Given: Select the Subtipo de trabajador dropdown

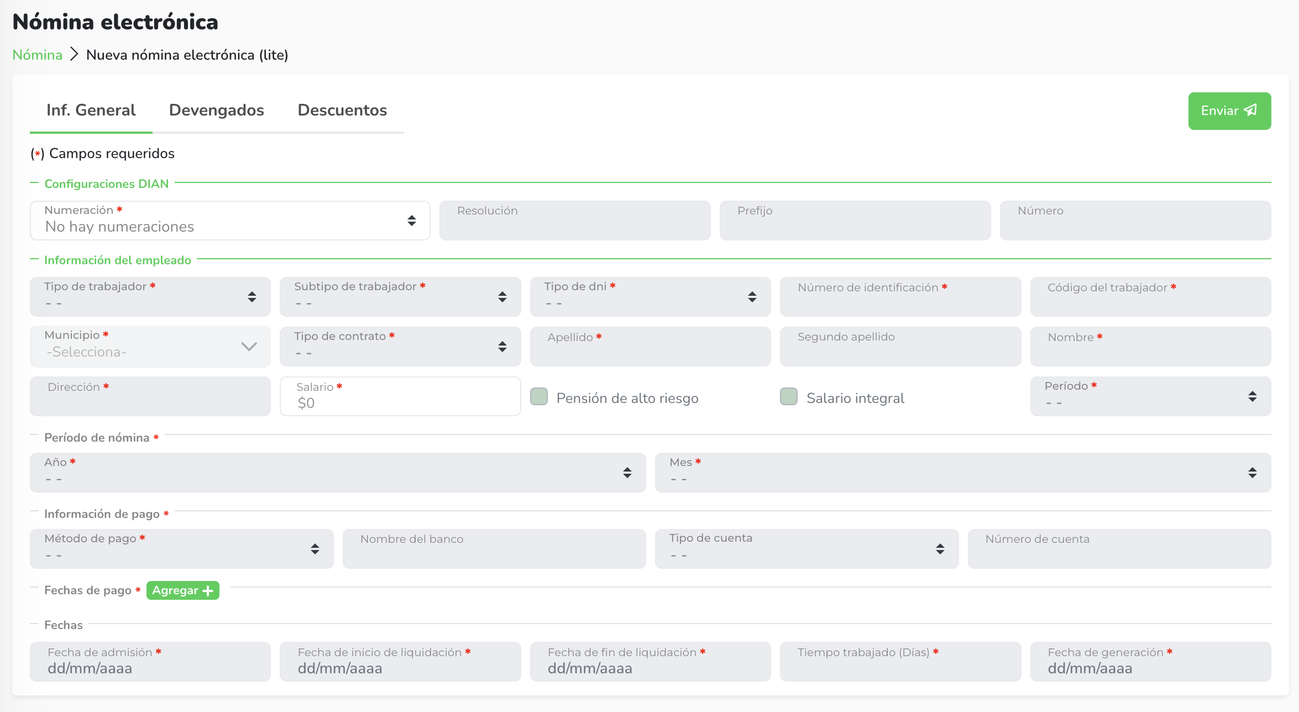Looking at the screenshot, I should click(400, 297).
